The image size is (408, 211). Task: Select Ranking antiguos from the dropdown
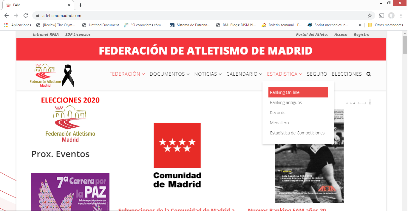[298, 103]
